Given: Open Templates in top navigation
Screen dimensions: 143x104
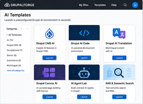Looking at the screenshot, I should point(100,5).
